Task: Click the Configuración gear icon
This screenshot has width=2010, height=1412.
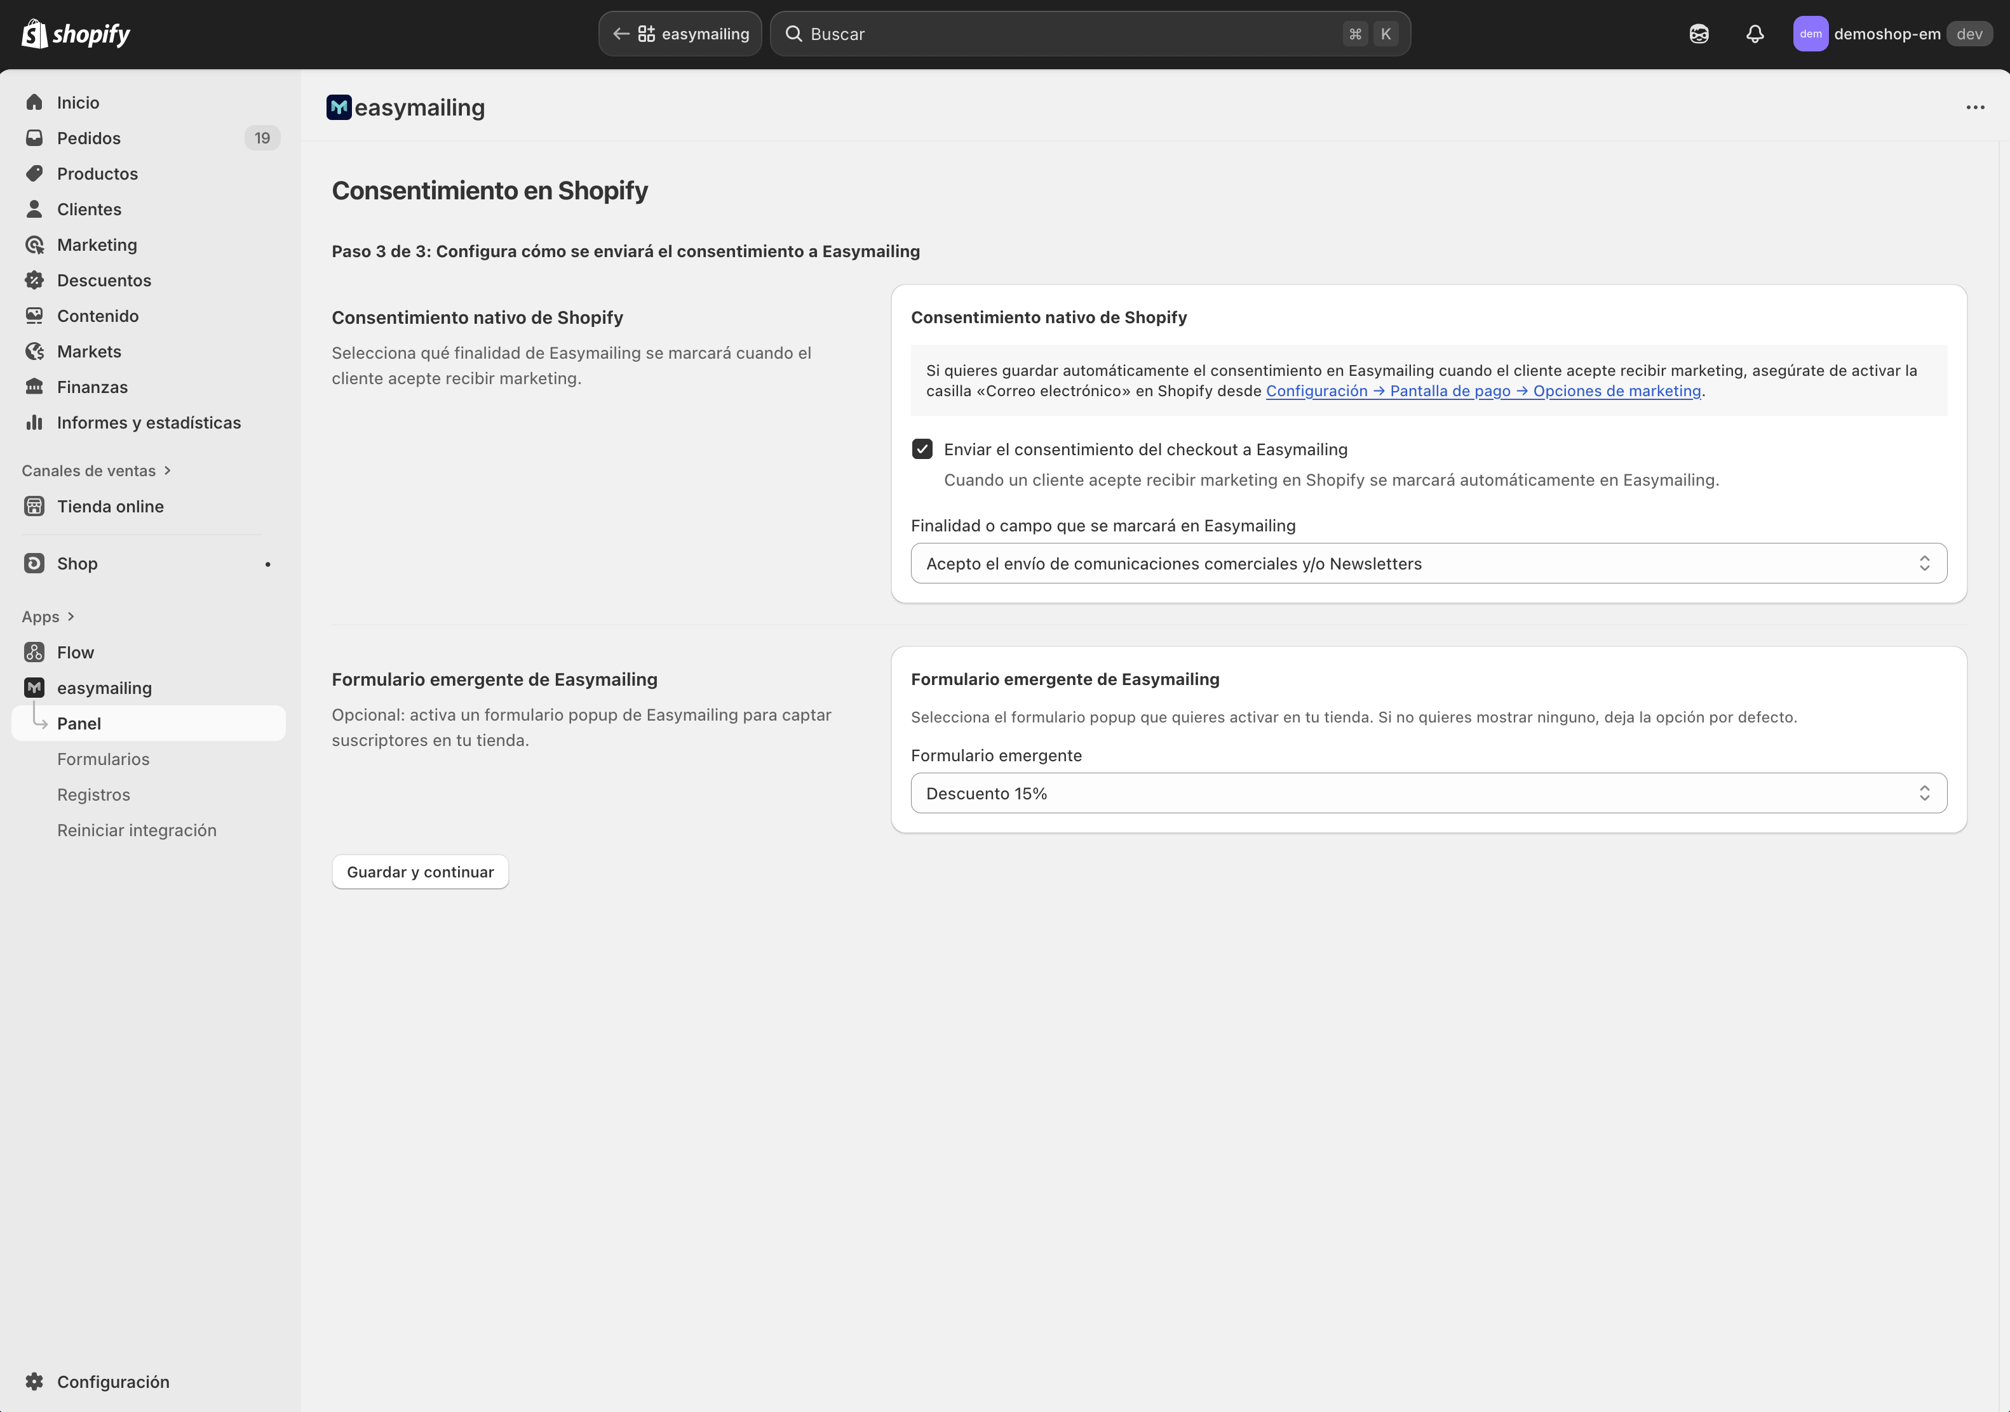Action: tap(34, 1382)
